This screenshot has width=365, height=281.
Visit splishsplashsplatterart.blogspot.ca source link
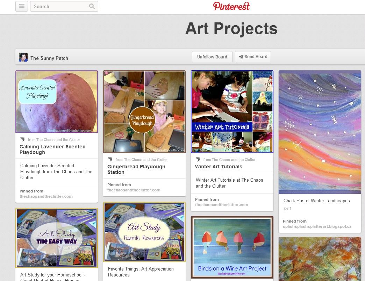tap(317, 226)
